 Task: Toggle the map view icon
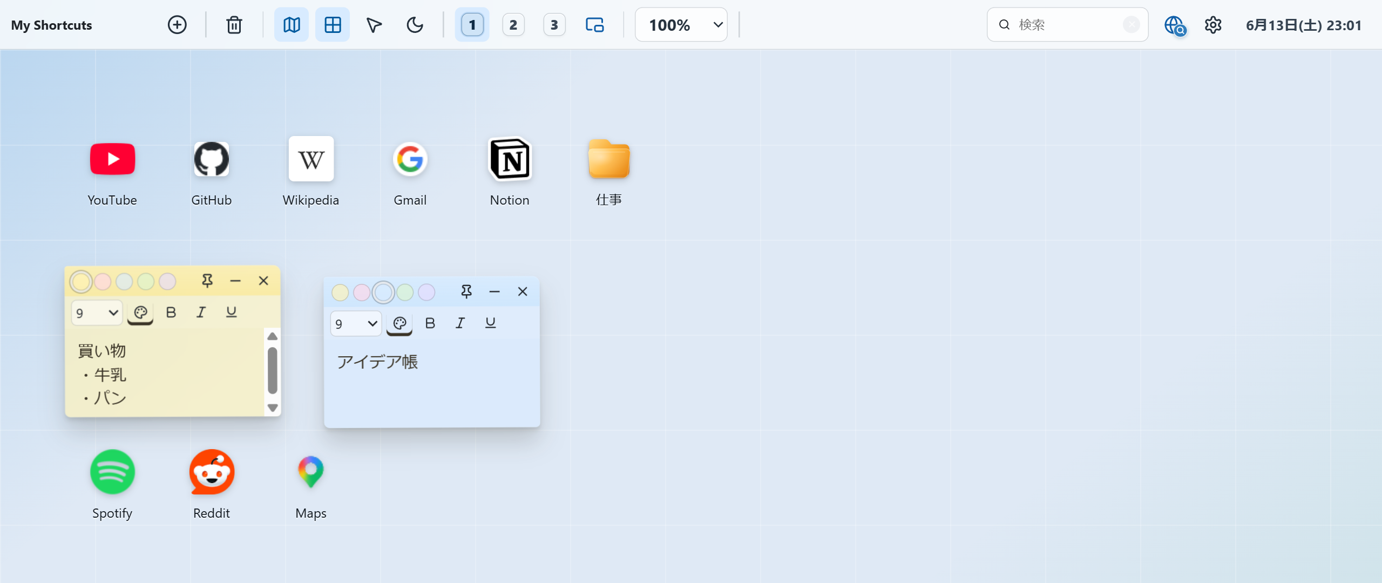pos(292,25)
